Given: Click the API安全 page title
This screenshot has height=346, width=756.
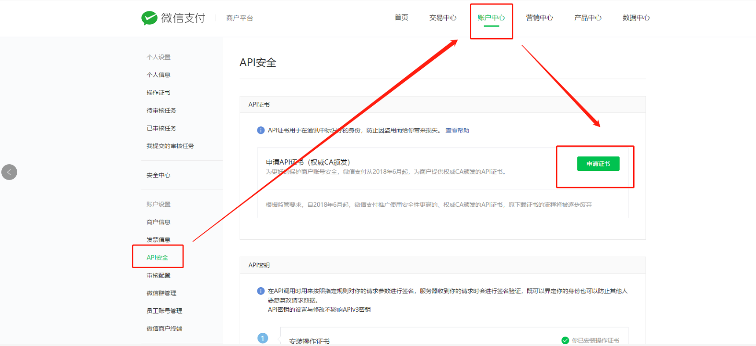Looking at the screenshot, I should [x=258, y=63].
